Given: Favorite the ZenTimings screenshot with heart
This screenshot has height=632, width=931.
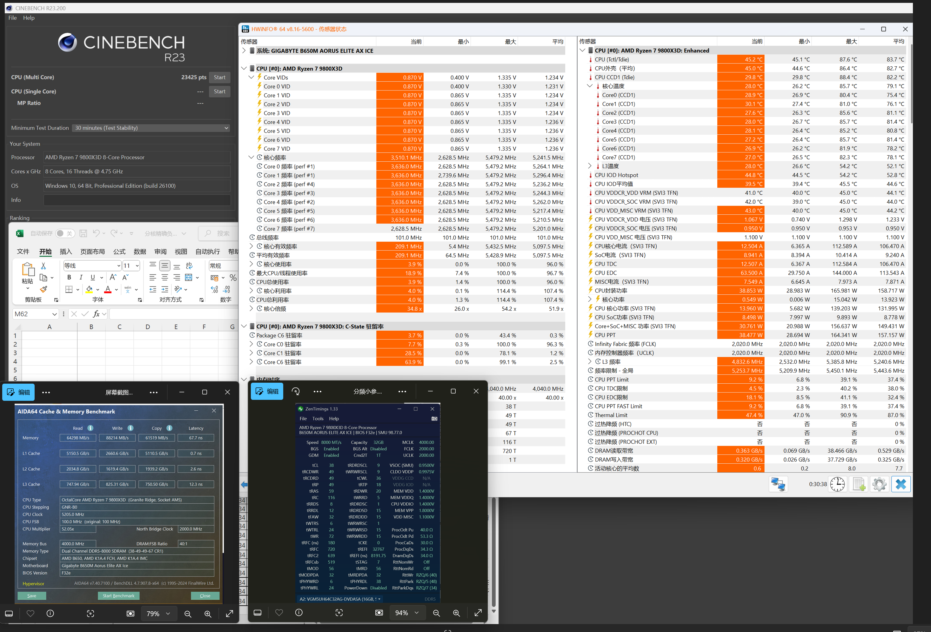Looking at the screenshot, I should click(x=279, y=613).
